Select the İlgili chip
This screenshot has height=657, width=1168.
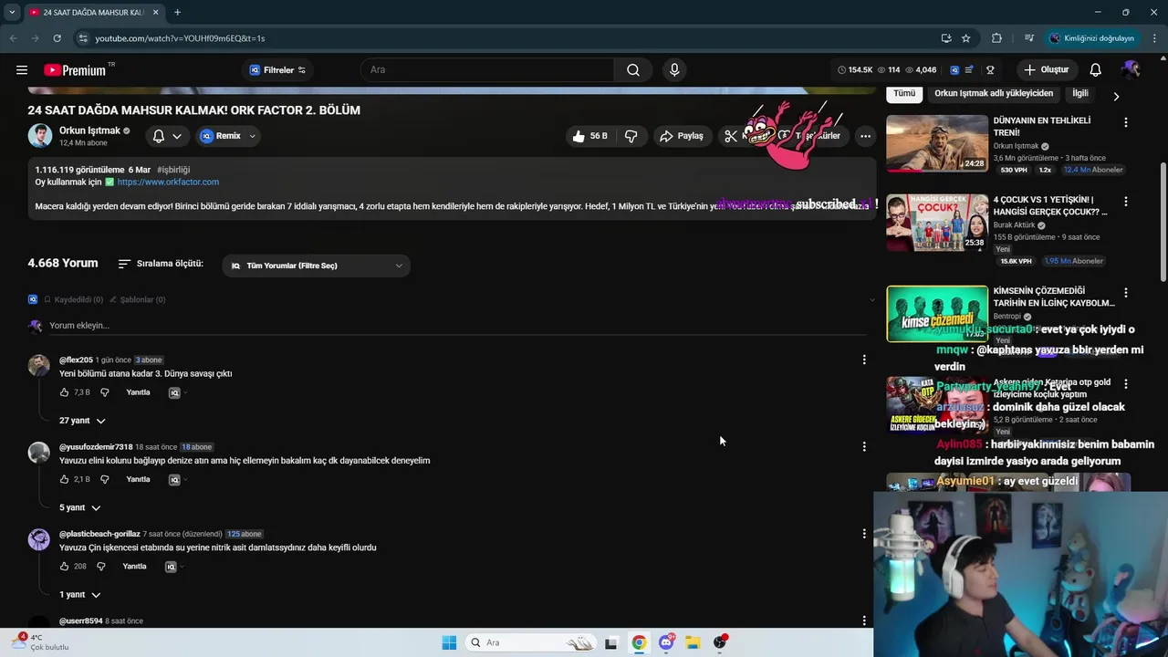click(x=1080, y=93)
